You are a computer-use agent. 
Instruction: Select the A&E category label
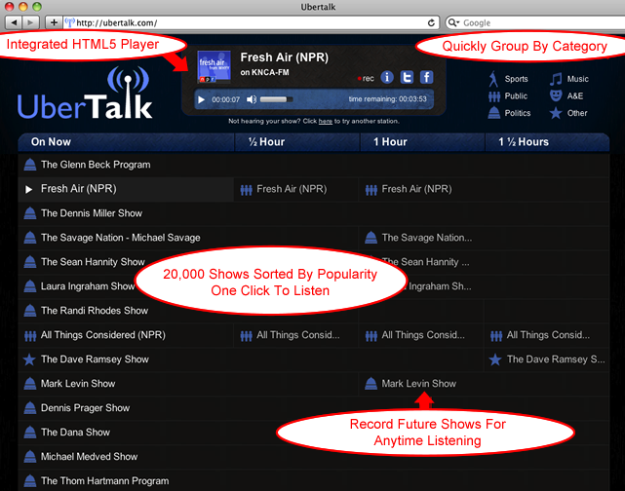575,96
